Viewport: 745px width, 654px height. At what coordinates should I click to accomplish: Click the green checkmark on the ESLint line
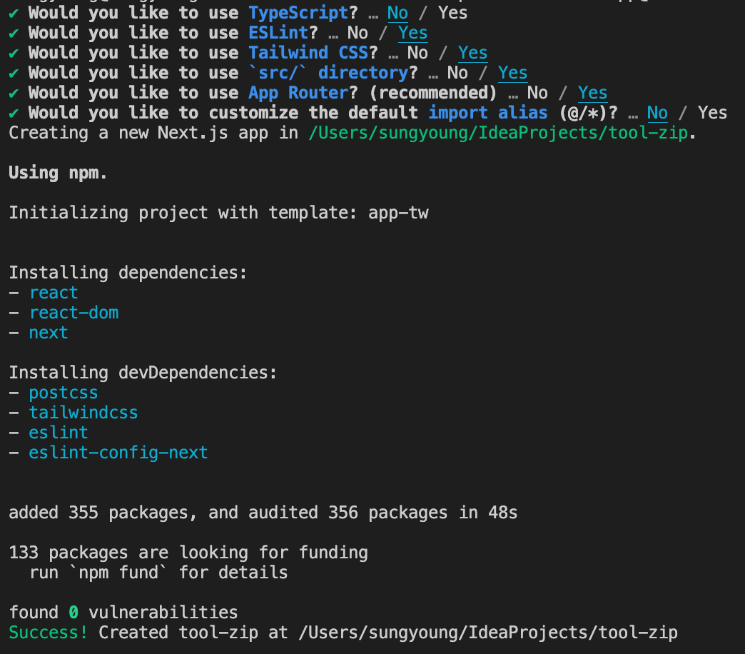tap(14, 34)
